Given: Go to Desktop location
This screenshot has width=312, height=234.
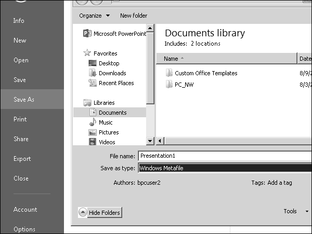Looking at the screenshot, I should [109, 63].
